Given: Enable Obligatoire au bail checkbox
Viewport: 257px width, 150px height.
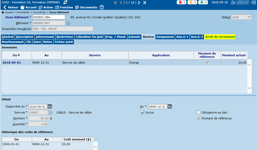Looking at the screenshot, I should click(199, 113).
